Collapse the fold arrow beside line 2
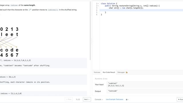The image size is (183, 103). point(98,6)
